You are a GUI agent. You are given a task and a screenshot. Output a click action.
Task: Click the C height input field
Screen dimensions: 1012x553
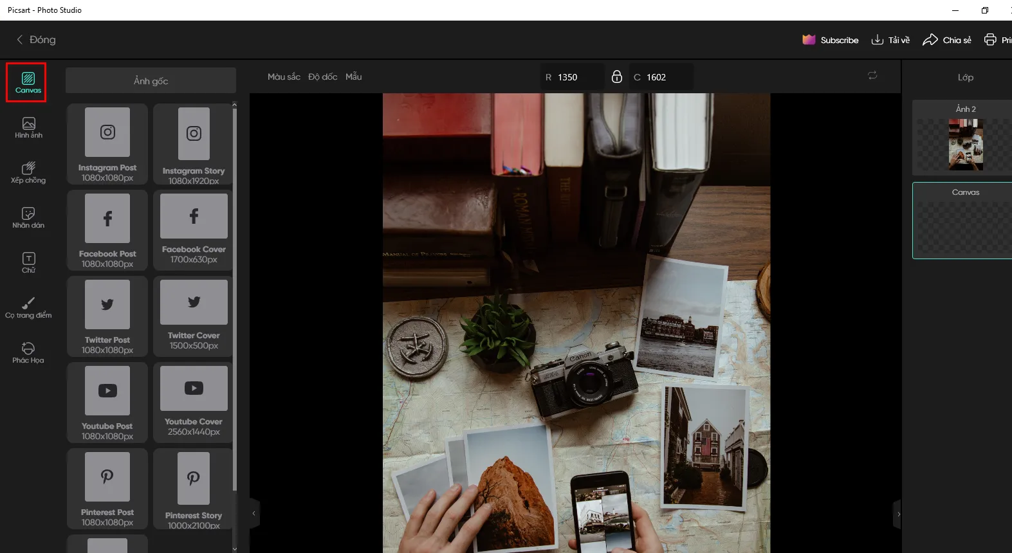[x=661, y=77]
